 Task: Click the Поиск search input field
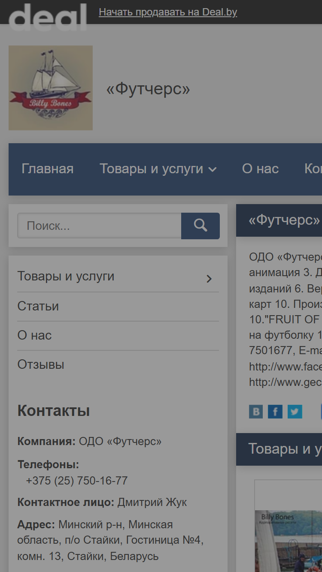point(99,226)
